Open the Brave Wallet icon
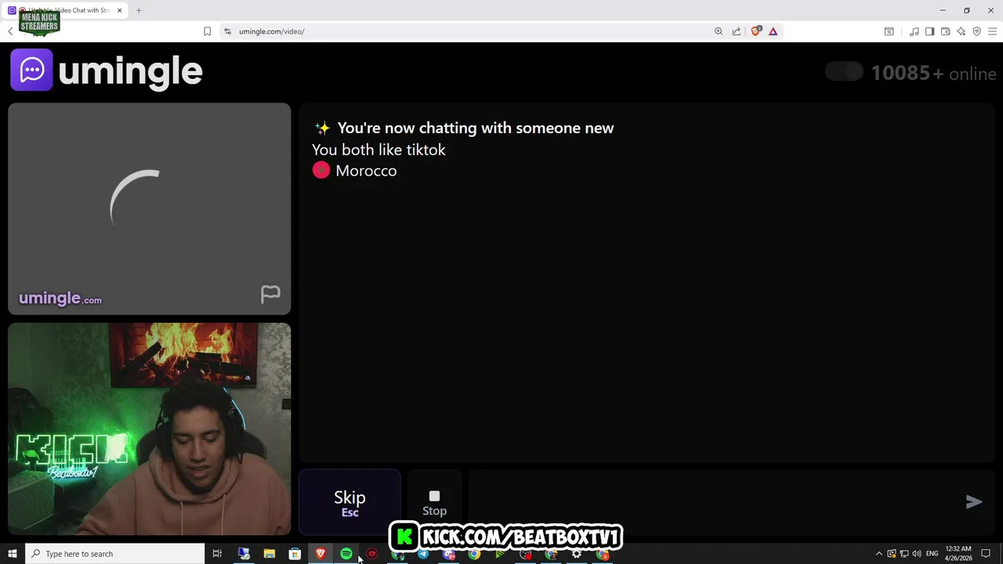The height and width of the screenshot is (564, 1003). 945,31
